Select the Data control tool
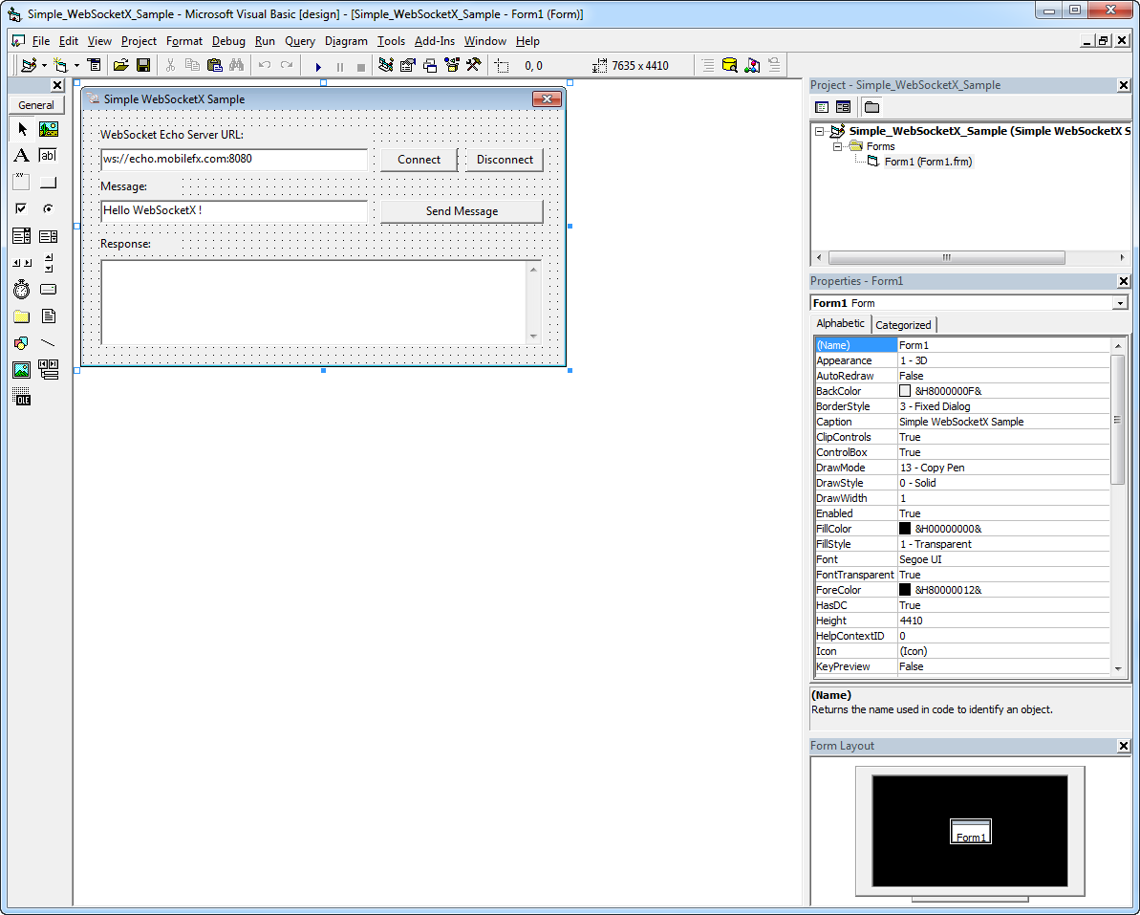This screenshot has height=915, width=1140. (49, 369)
